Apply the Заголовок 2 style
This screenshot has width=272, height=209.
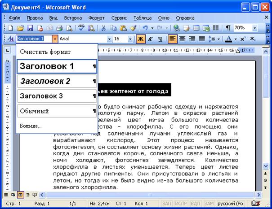pos(57,81)
